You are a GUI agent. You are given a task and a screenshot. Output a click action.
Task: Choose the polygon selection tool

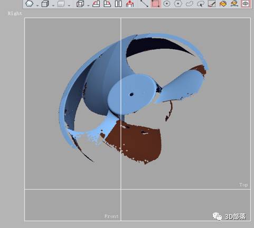pos(178,4)
